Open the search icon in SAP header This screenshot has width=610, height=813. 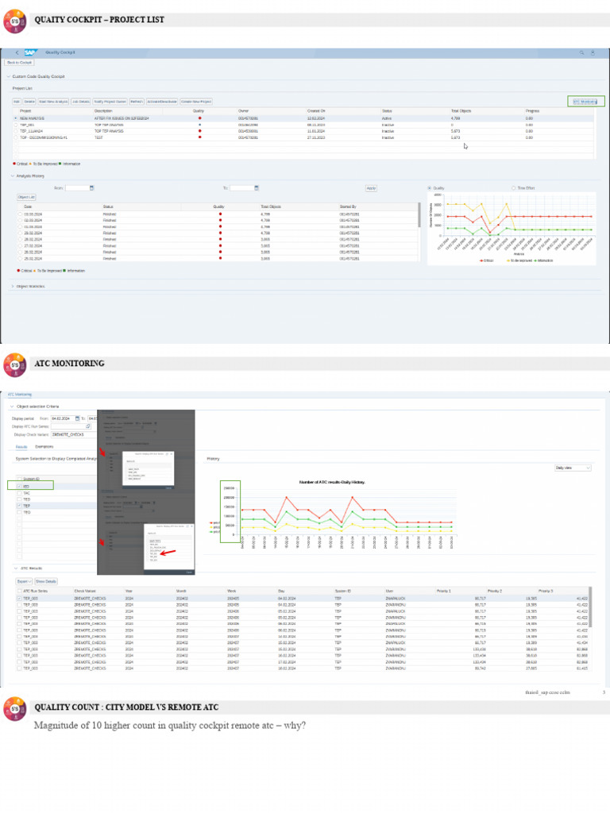click(x=582, y=52)
